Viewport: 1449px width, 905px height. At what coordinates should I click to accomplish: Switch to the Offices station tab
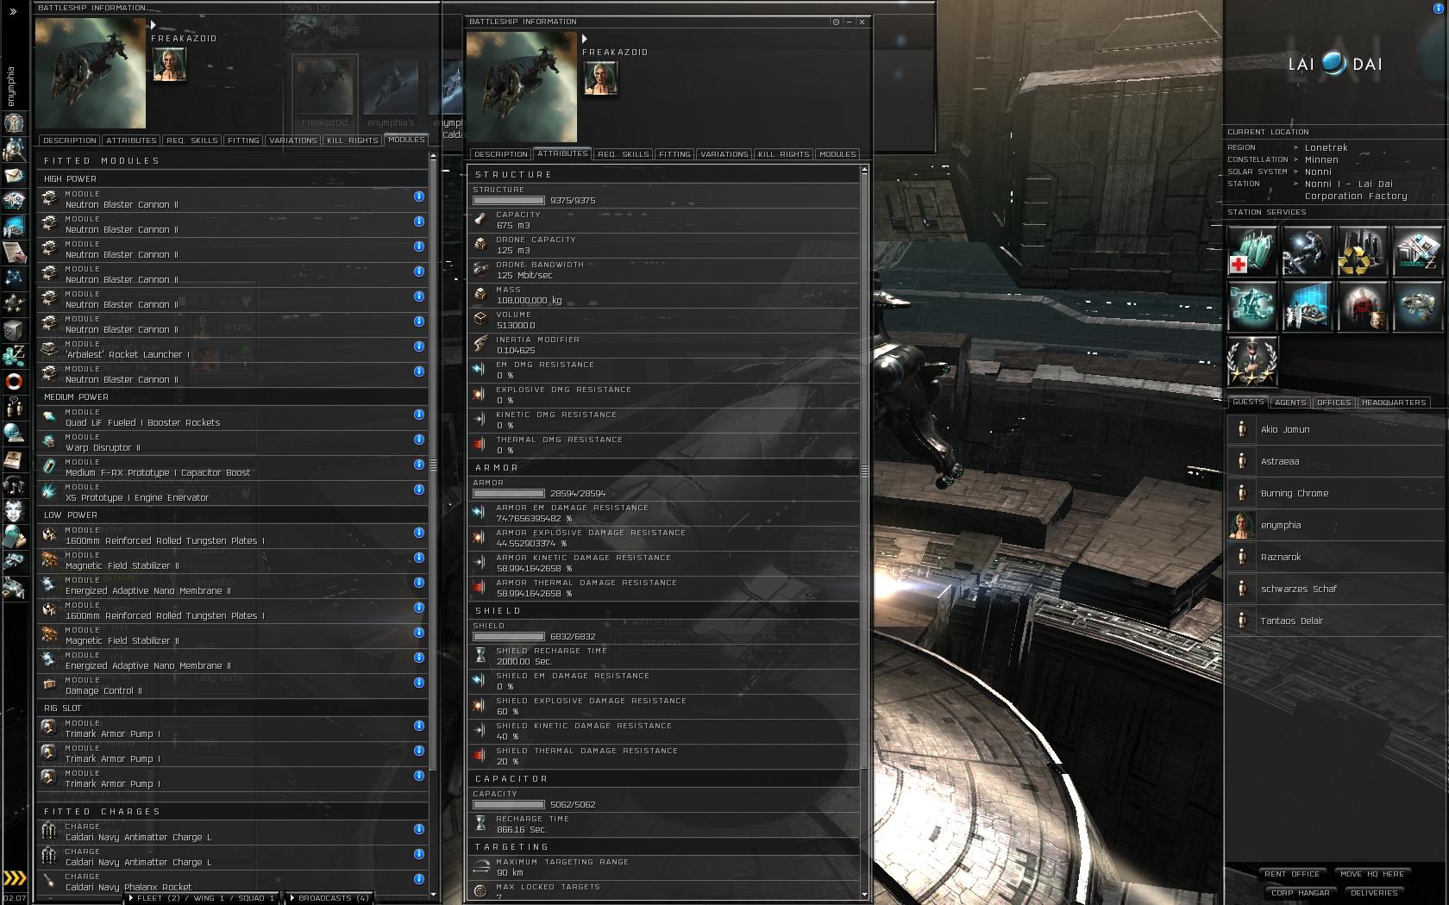point(1333,403)
